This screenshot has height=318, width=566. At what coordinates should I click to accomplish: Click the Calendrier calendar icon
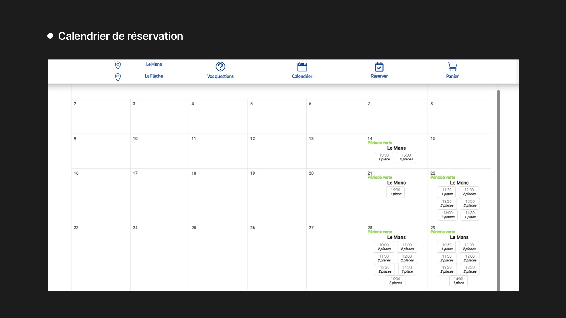pos(302,67)
